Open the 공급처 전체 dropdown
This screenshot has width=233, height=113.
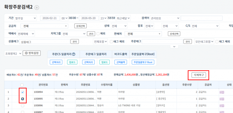44,26
